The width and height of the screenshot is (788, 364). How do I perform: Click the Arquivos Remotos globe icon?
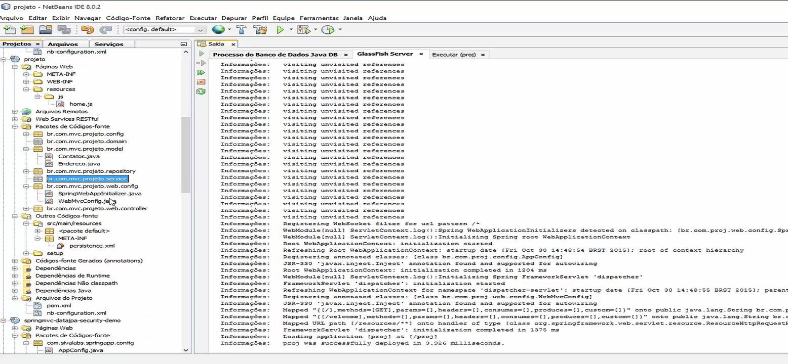tap(26, 112)
